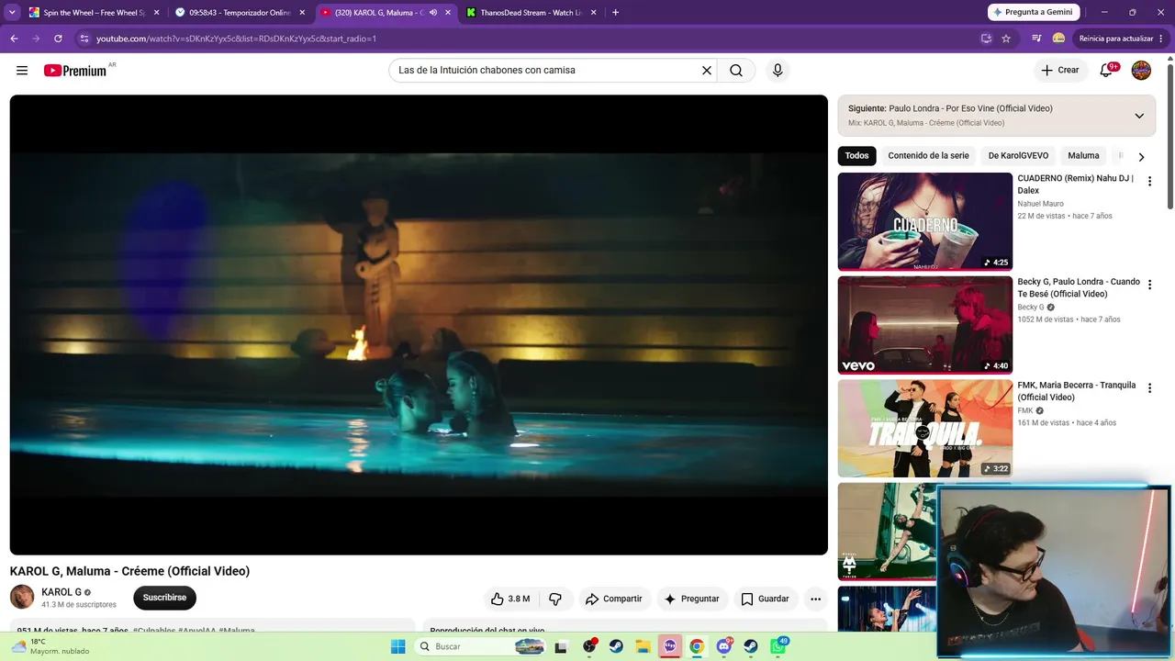The height and width of the screenshot is (661, 1175).
Task: Open KAROL G channel avatar
Action: click(x=22, y=598)
